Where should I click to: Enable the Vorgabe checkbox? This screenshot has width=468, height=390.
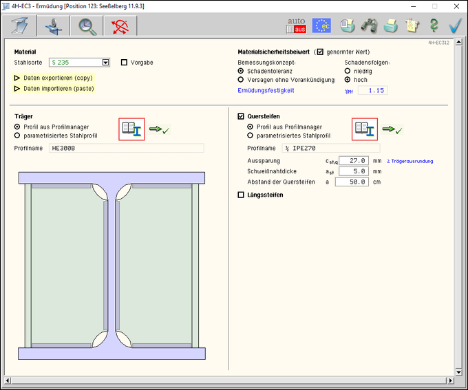coord(125,63)
